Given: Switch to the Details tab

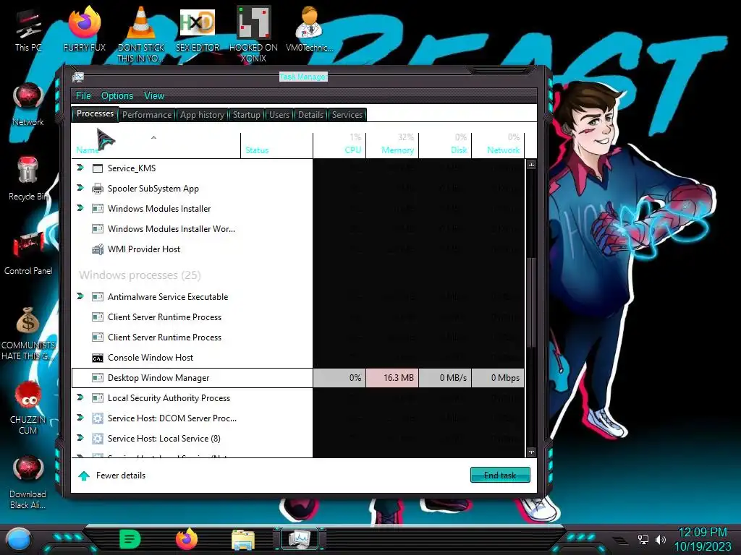Looking at the screenshot, I should (310, 115).
